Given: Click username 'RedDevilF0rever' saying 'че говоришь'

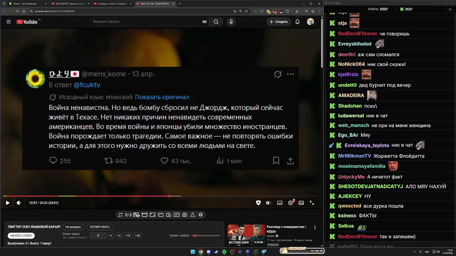Looking at the screenshot, I should click(357, 34).
